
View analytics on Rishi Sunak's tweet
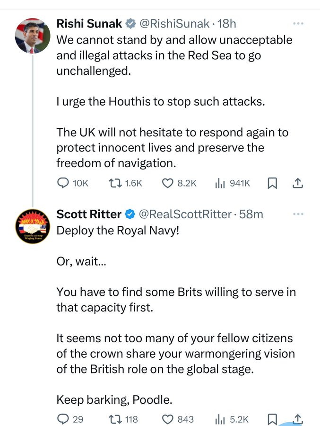click(220, 183)
